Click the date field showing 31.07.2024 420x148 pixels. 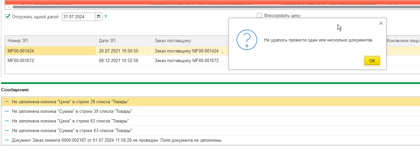tap(78, 17)
